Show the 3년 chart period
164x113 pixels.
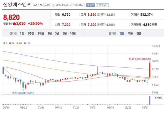tap(57, 33)
